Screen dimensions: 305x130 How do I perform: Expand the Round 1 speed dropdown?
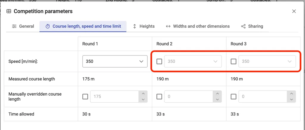(x=115, y=61)
